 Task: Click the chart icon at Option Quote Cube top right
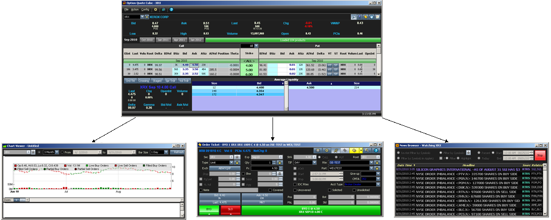click(x=378, y=17)
